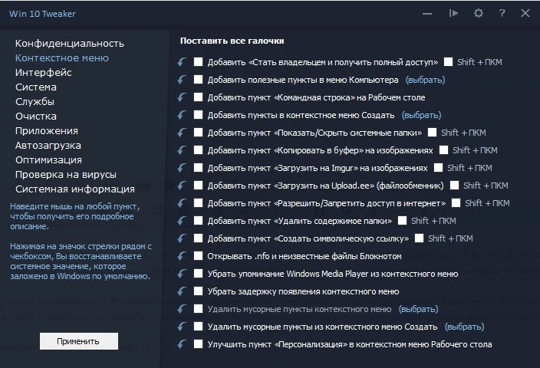The height and width of the screenshot is (368, 540).
Task: Restore default for «Персонализация» option
Action: [182, 344]
